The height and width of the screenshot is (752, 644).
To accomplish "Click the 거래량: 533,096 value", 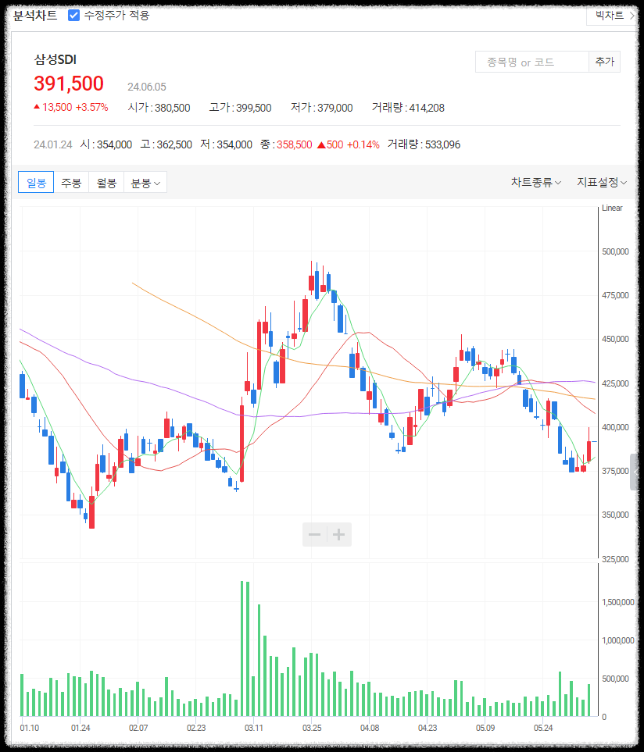I will [424, 144].
